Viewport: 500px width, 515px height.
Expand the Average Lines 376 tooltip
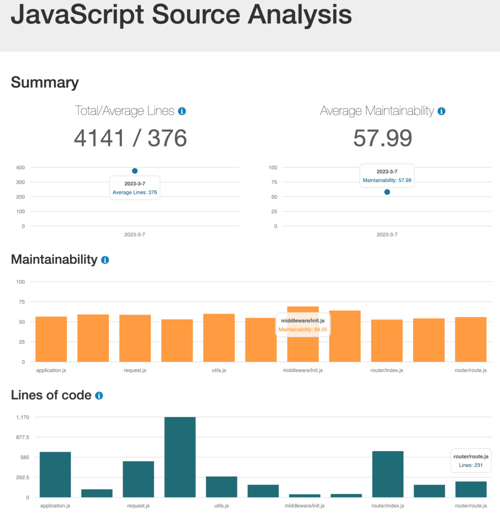(x=134, y=187)
